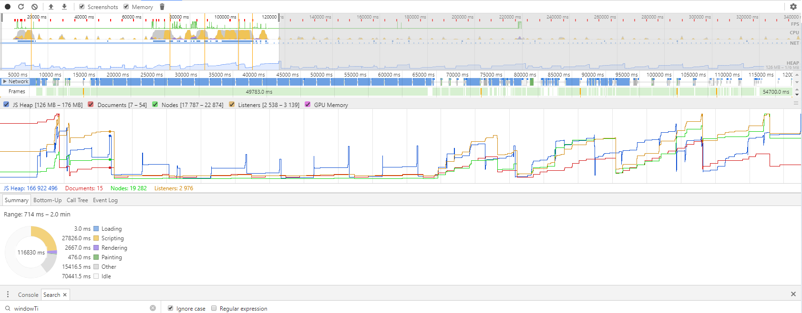This screenshot has height=313, width=802.
Task: Open capture settings gear icon
Action: click(x=793, y=7)
